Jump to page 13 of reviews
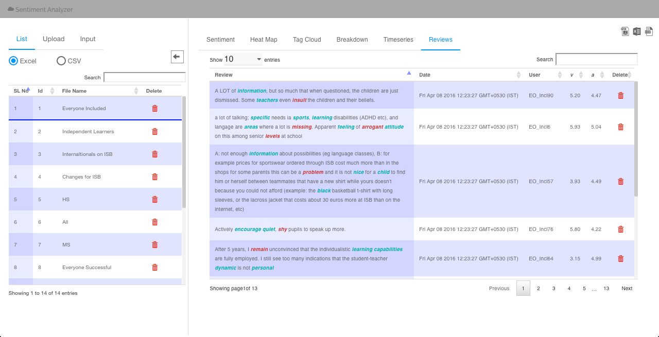The width and height of the screenshot is (659, 337). 606,289
